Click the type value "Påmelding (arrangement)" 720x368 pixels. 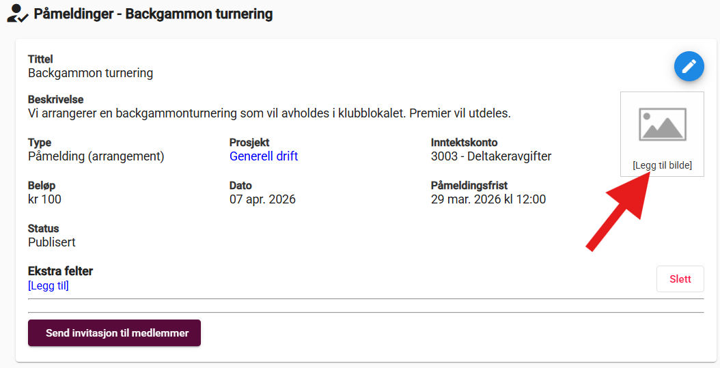(x=96, y=156)
